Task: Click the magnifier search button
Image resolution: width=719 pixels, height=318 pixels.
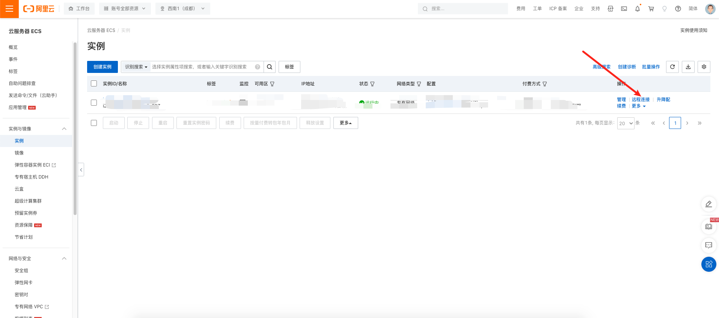Action: point(270,67)
